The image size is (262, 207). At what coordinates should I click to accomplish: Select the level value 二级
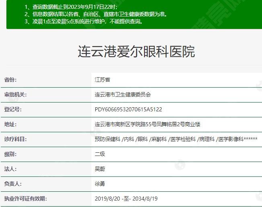pos(100,154)
